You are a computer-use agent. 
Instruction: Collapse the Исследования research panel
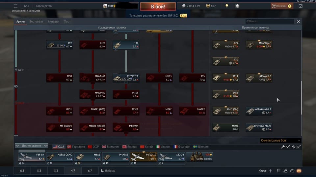coord(32,146)
